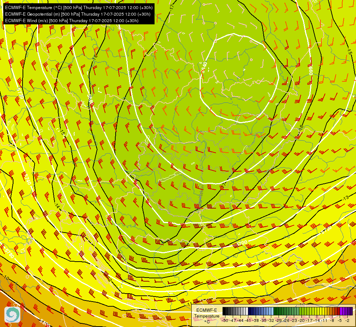Click the -2 legend tick value
Viewport: 356px width, 327px height.
[347, 320]
